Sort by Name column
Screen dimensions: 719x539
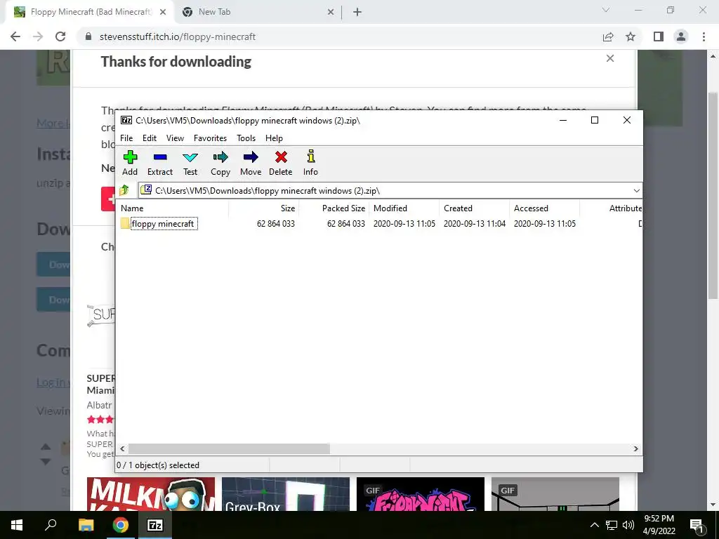(x=173, y=208)
